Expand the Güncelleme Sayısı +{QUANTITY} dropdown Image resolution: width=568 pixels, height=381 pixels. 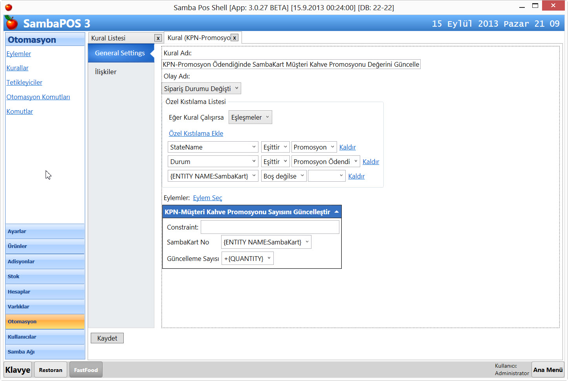pyautogui.click(x=247, y=259)
